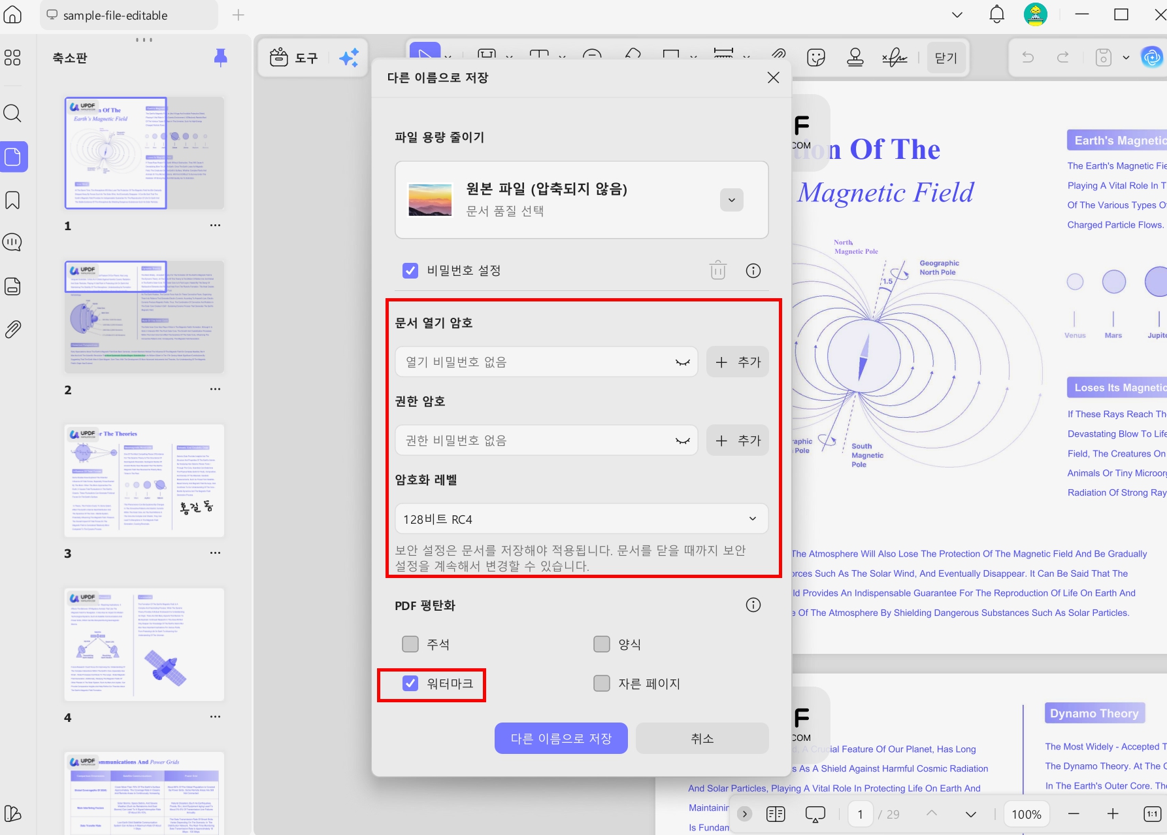Check the 주석 flatten checkbox
This screenshot has height=835, width=1167.
coord(410,644)
